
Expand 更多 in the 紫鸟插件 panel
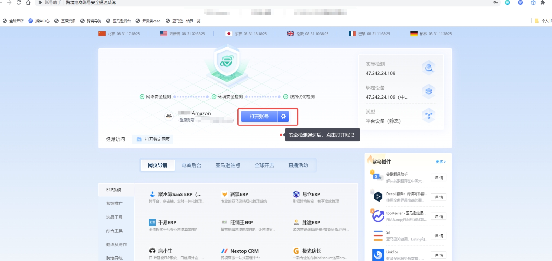tap(441, 162)
